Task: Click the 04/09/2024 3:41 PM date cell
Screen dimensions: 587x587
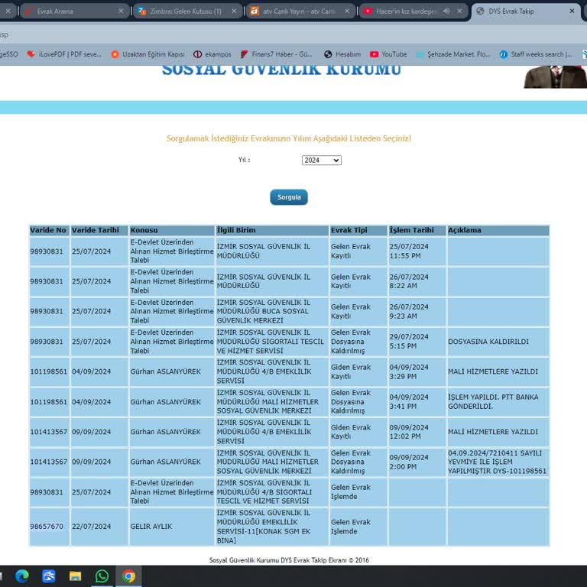Action: tap(417, 402)
